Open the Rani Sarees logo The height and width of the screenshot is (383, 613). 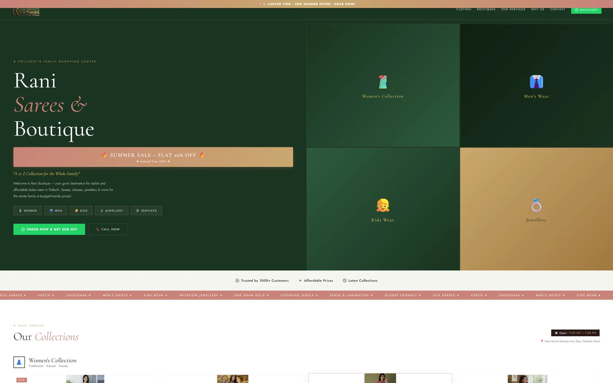coord(26,12)
